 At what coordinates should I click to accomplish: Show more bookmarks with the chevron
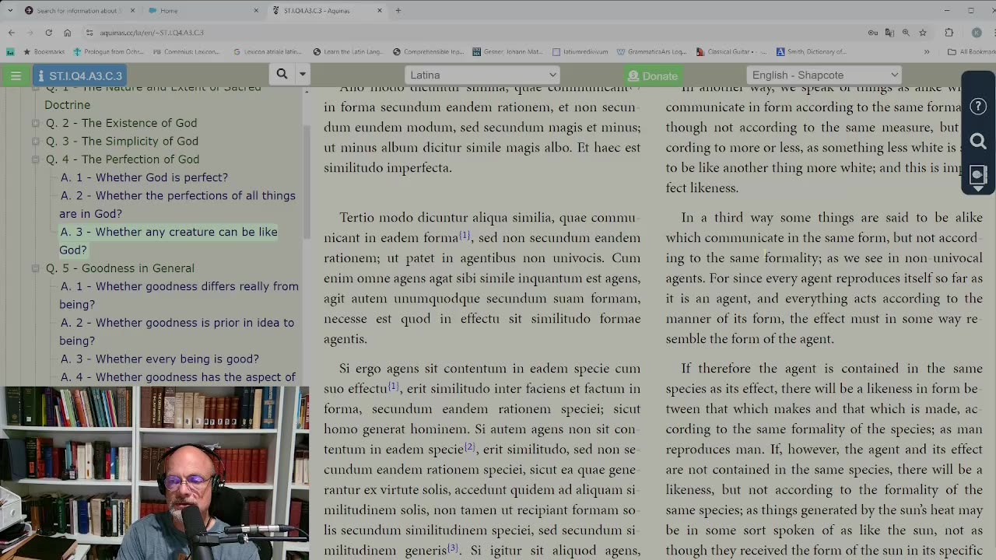927,52
